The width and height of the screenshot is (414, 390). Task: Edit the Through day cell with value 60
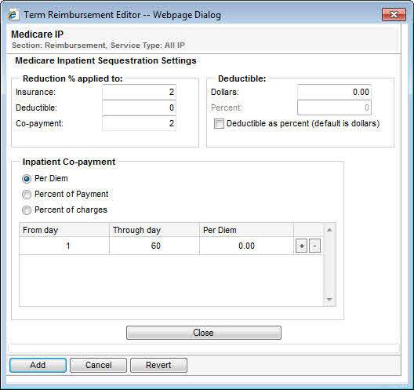tap(154, 246)
